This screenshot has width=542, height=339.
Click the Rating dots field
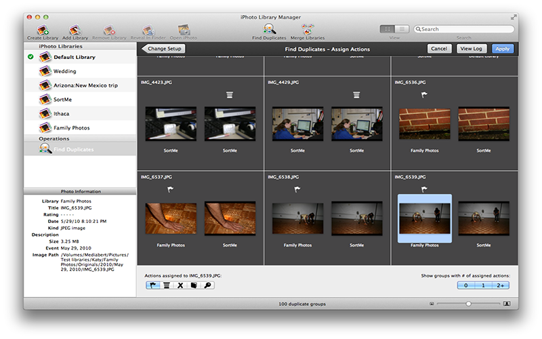67,214
